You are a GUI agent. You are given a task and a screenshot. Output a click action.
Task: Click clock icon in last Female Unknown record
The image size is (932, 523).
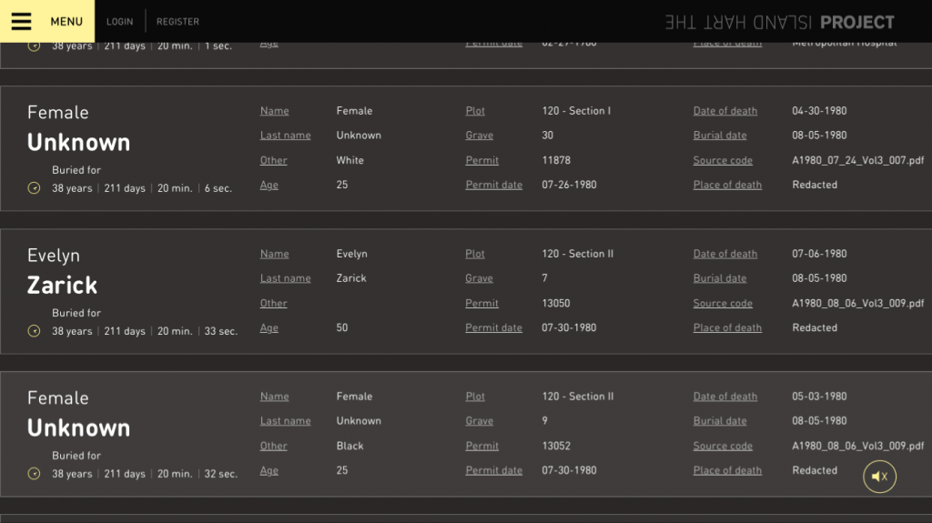pos(35,474)
